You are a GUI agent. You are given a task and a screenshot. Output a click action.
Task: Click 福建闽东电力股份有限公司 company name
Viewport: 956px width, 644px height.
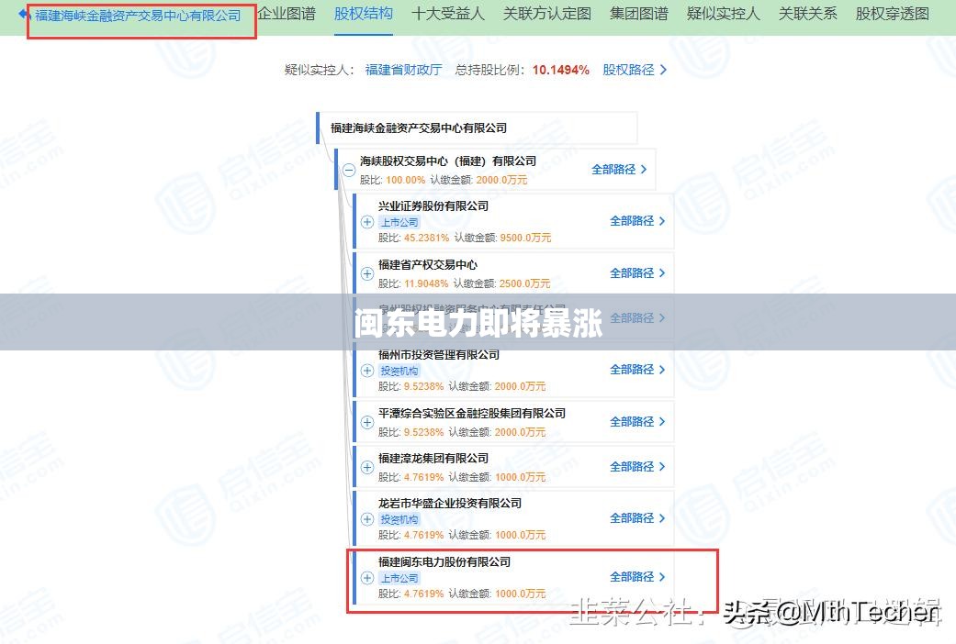pos(444,561)
